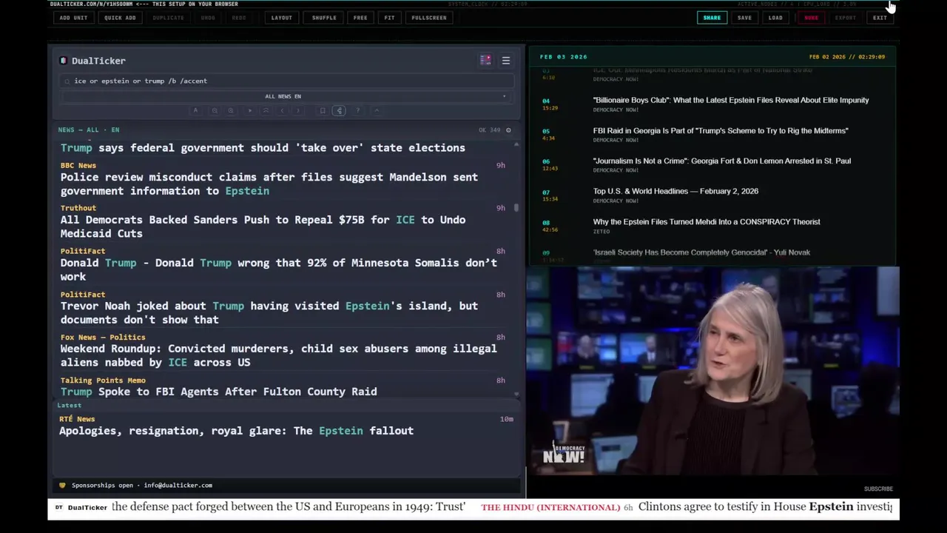Click the DualTicker badge on bottom ticker

click(x=81, y=508)
